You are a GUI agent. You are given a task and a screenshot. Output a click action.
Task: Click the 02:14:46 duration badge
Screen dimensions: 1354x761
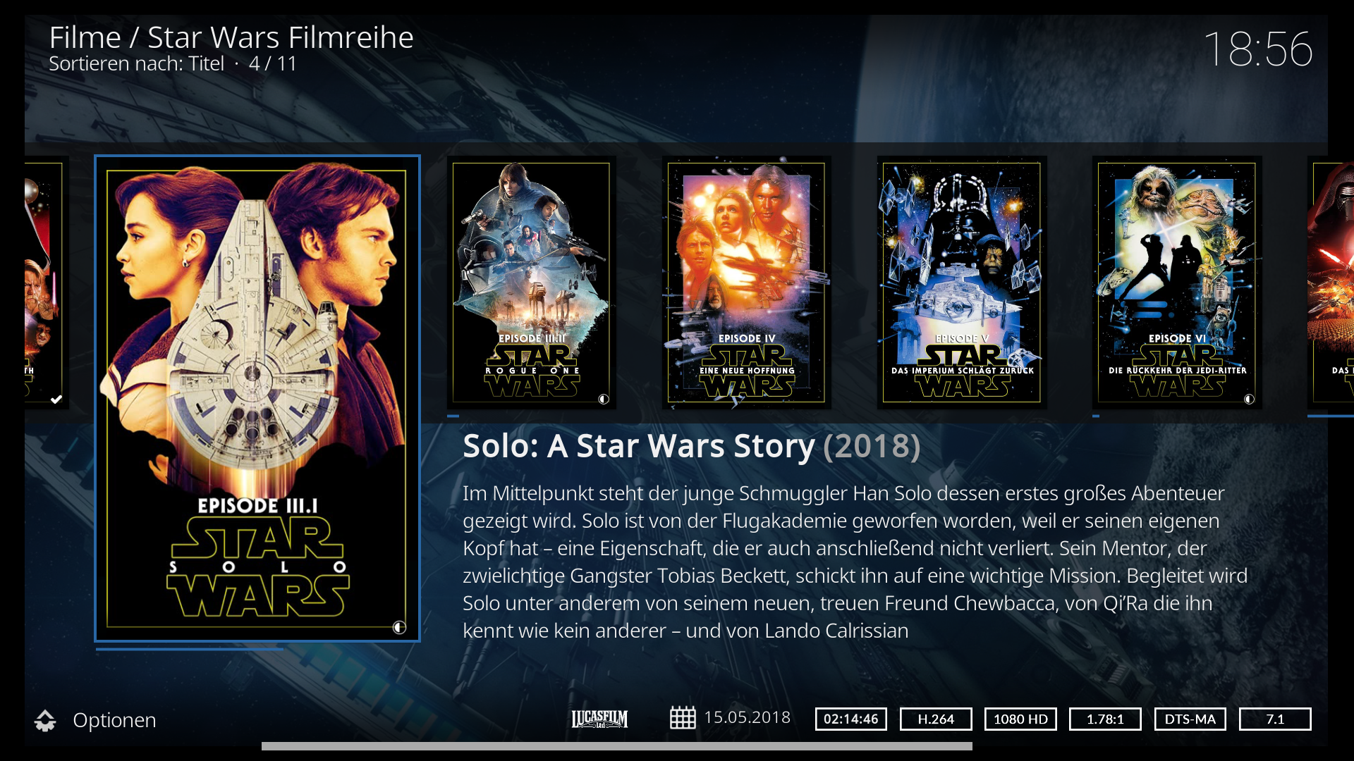851,719
